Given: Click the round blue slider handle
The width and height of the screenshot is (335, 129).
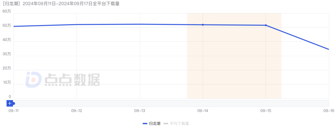Looking at the screenshot, I should tap(14, 103).
